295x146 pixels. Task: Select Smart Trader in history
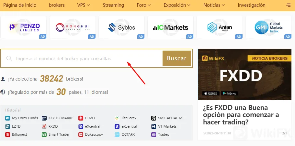click(x=59, y=134)
